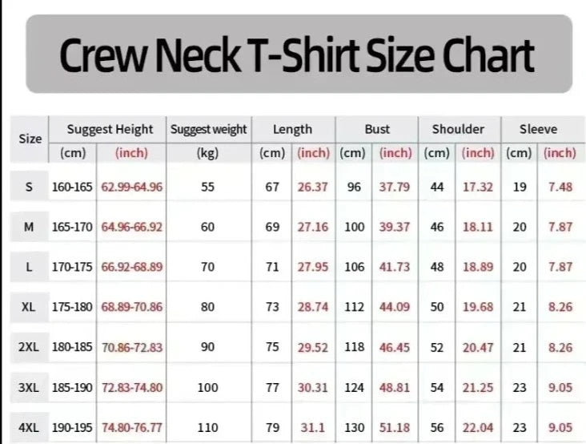Click the 17.32 shoulder inch value
This screenshot has width=586, height=444.
(478, 187)
